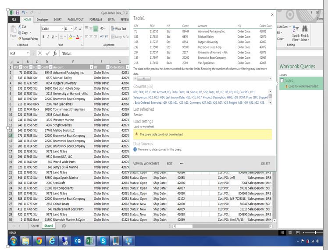The height and width of the screenshot is (250, 328).
Task: Open Skype from the taskbar
Action: (x=103, y=241)
